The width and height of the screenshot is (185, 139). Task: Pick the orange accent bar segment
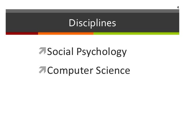[66, 33]
